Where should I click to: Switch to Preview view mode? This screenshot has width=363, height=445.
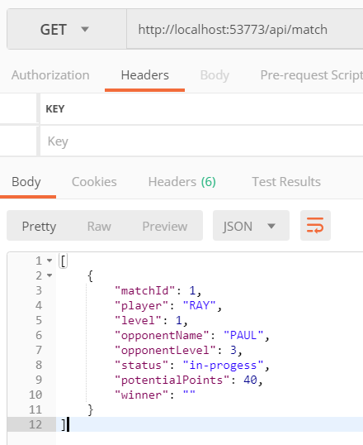(x=165, y=226)
